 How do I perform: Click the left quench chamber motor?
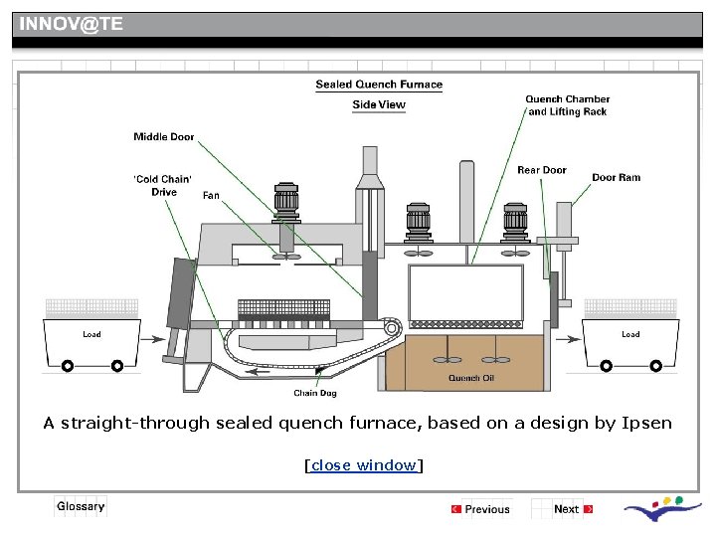pos(418,223)
